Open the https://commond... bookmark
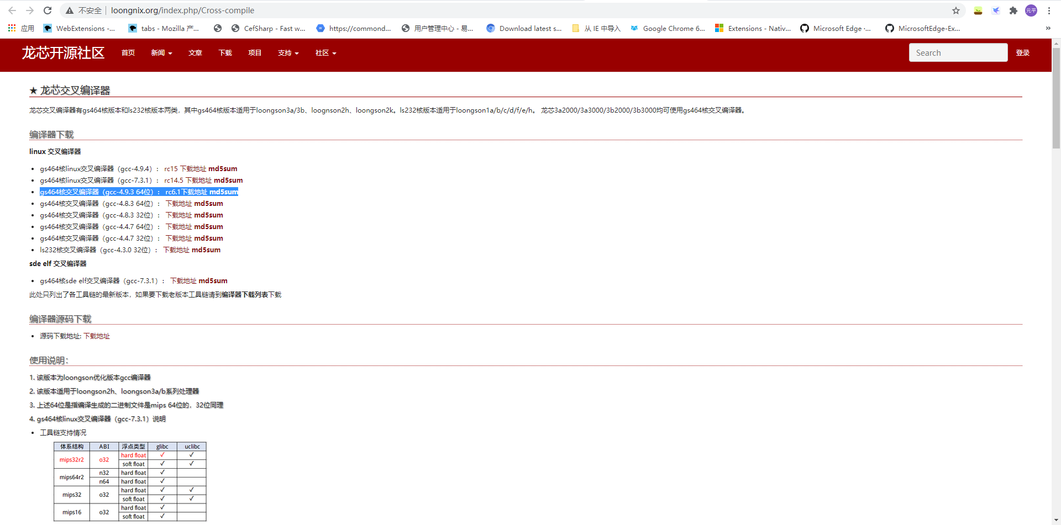The height and width of the screenshot is (525, 1061). coord(354,28)
